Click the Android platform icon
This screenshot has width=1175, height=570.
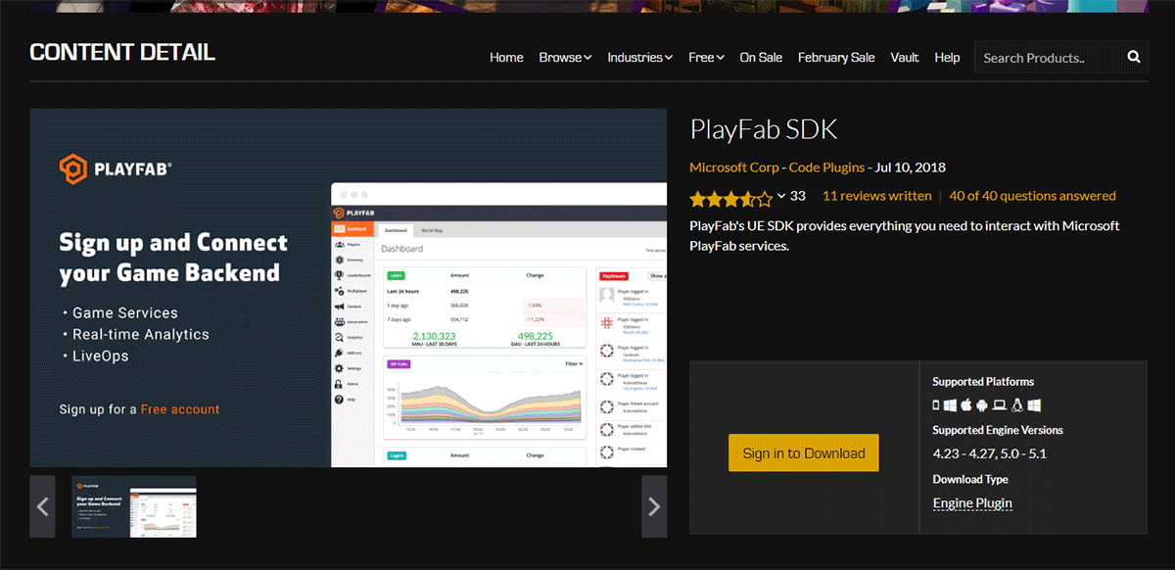click(983, 405)
